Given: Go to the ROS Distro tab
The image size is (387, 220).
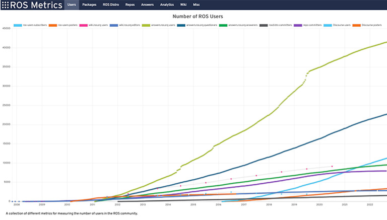Looking at the screenshot, I should coord(111,5).
